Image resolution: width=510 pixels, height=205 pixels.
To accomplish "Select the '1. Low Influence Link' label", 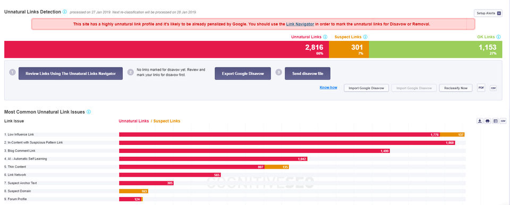I will (x=19, y=134).
